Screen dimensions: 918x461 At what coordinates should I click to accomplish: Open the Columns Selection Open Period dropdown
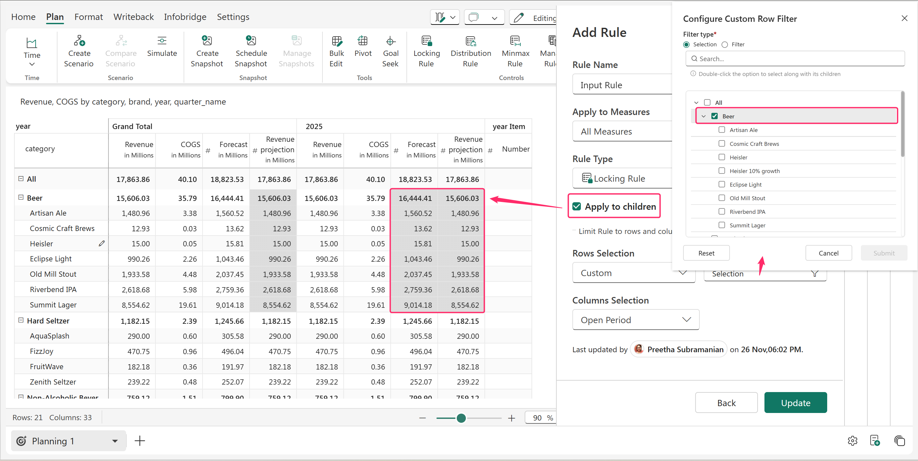pyautogui.click(x=635, y=320)
